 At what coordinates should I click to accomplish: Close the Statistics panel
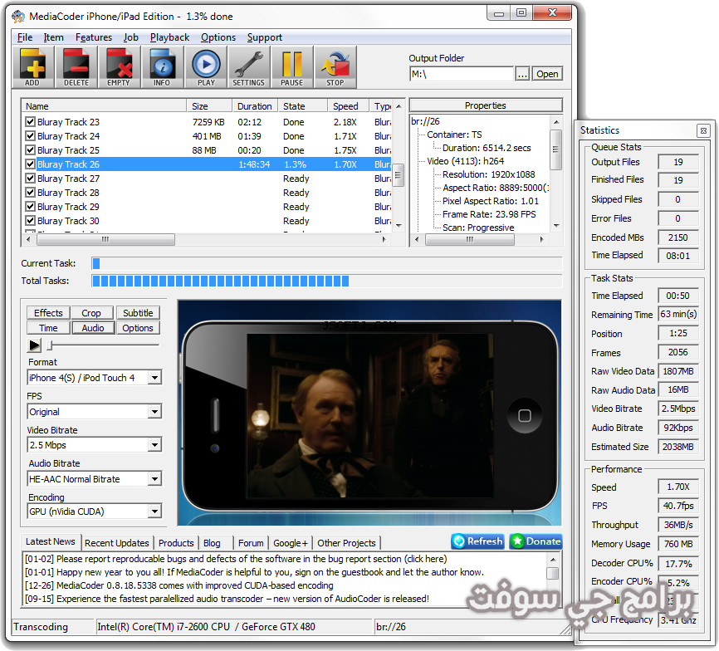pyautogui.click(x=703, y=130)
